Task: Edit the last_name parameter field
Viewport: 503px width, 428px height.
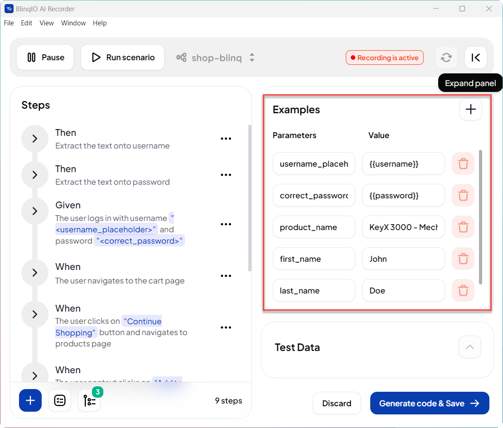Action: pos(314,291)
